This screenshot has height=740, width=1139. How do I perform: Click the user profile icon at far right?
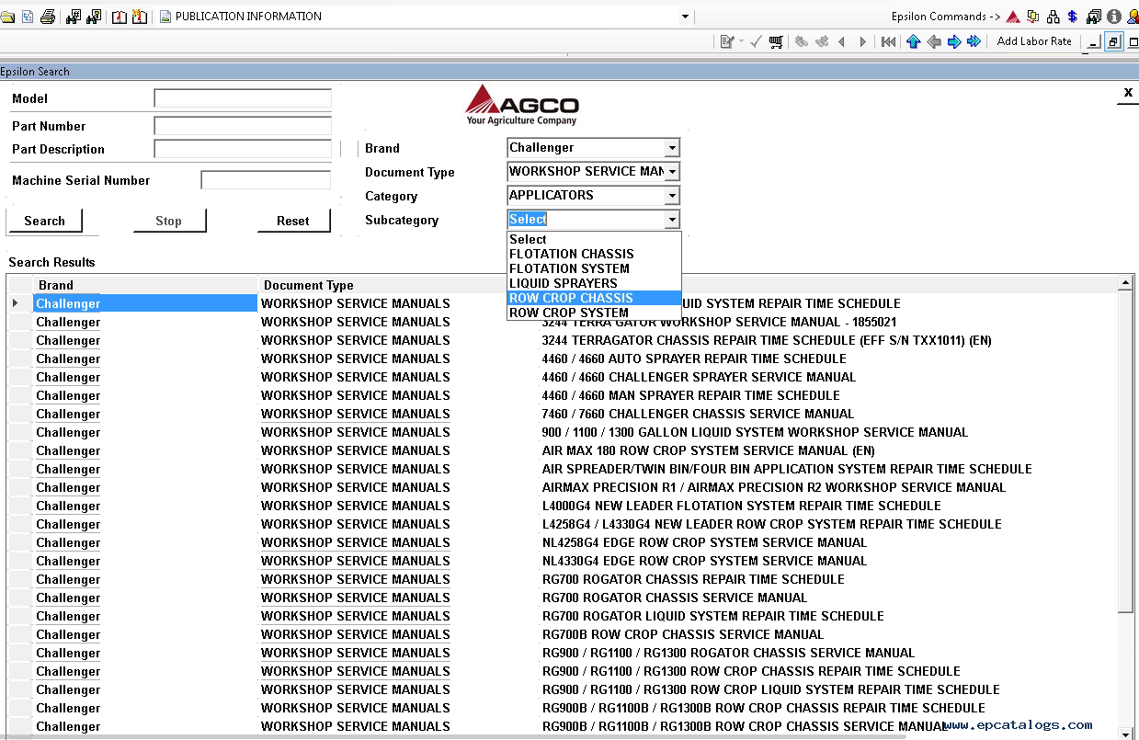click(1133, 17)
